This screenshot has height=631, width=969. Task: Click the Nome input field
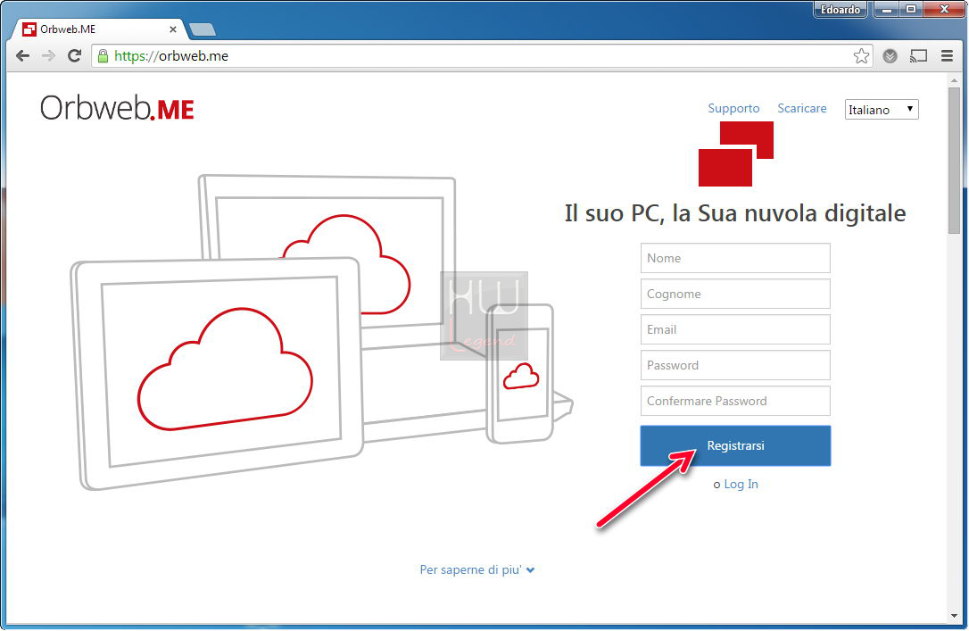pyautogui.click(x=735, y=258)
